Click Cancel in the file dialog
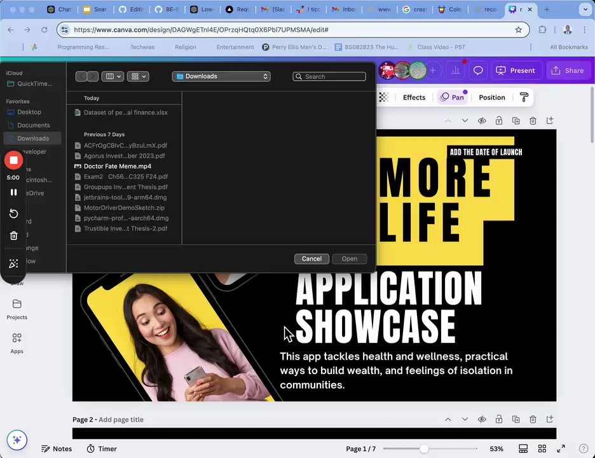595x458 pixels. [311, 259]
